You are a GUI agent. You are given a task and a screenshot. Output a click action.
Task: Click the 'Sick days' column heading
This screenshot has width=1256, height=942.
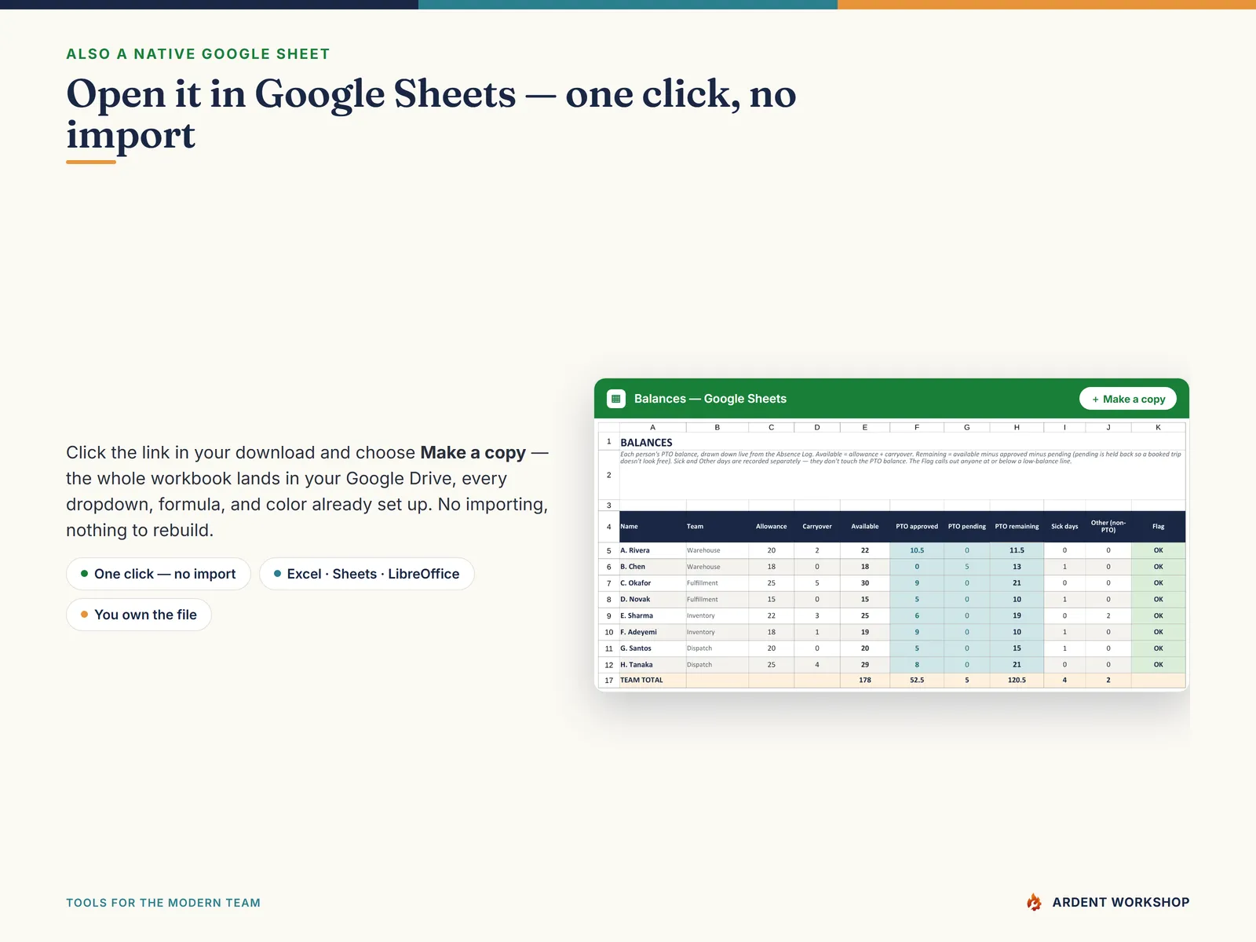pyautogui.click(x=1064, y=527)
